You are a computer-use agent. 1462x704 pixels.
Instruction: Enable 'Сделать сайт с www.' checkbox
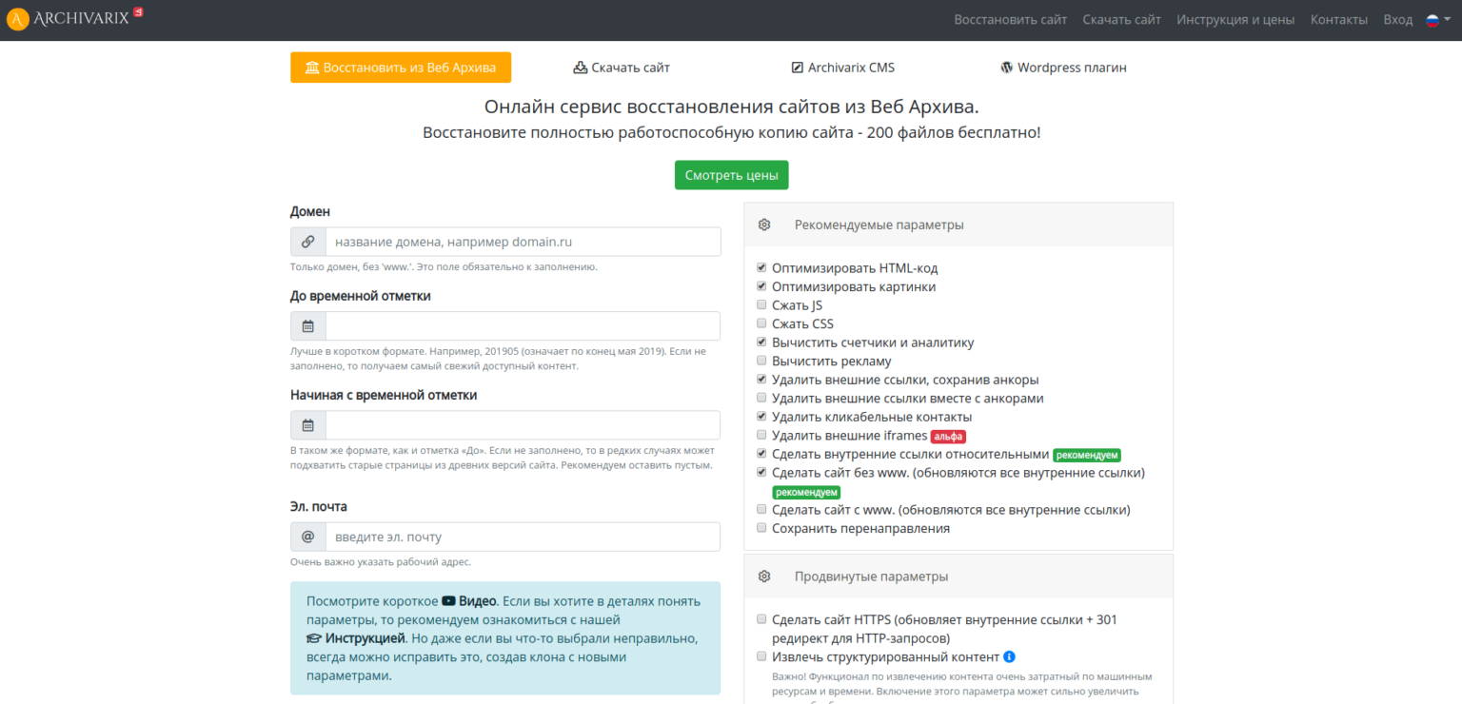(761, 509)
